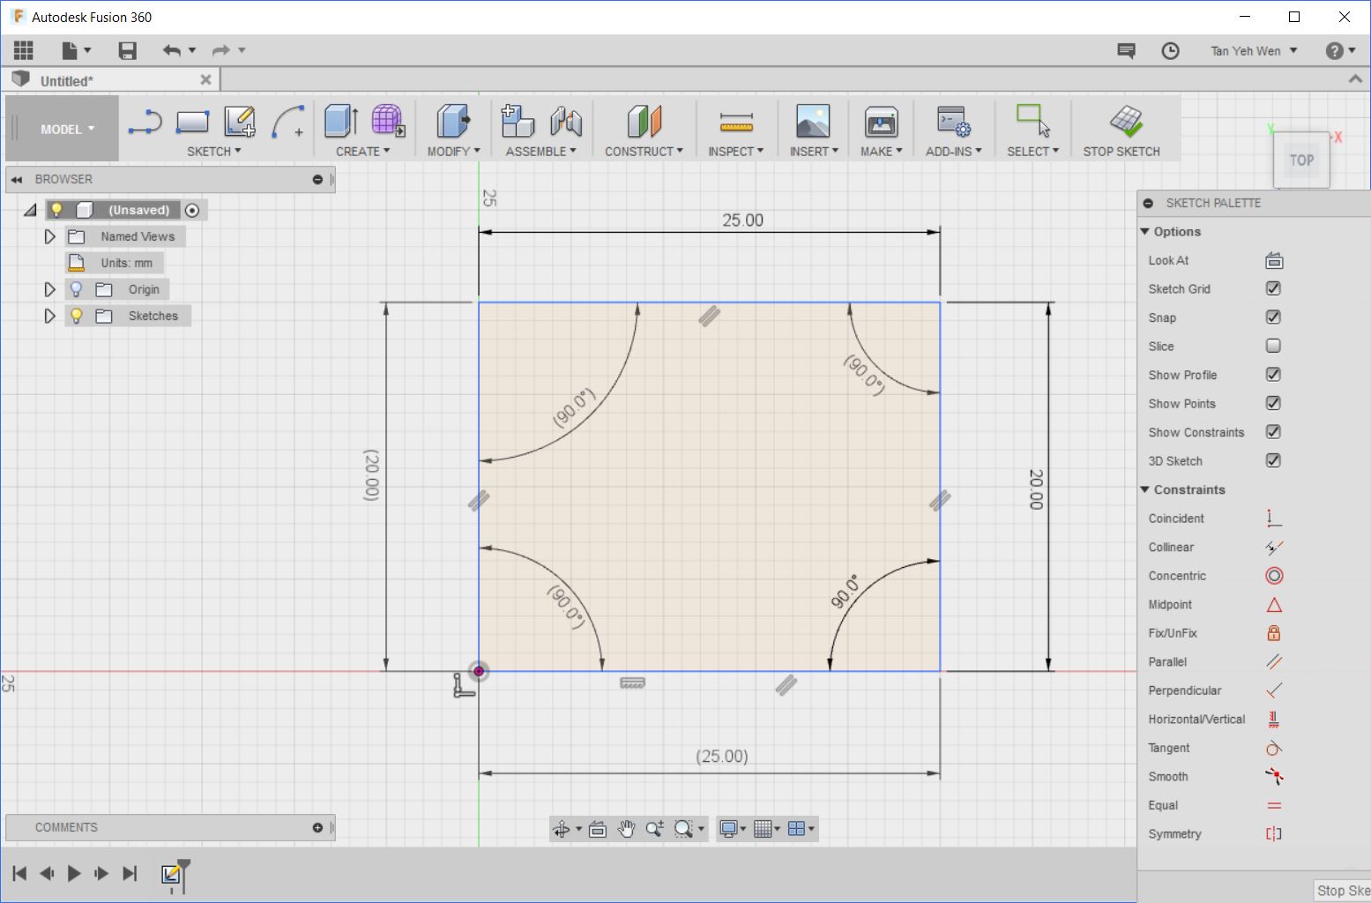Image resolution: width=1371 pixels, height=903 pixels.
Task: Click the Select window icon
Action: click(x=1032, y=121)
